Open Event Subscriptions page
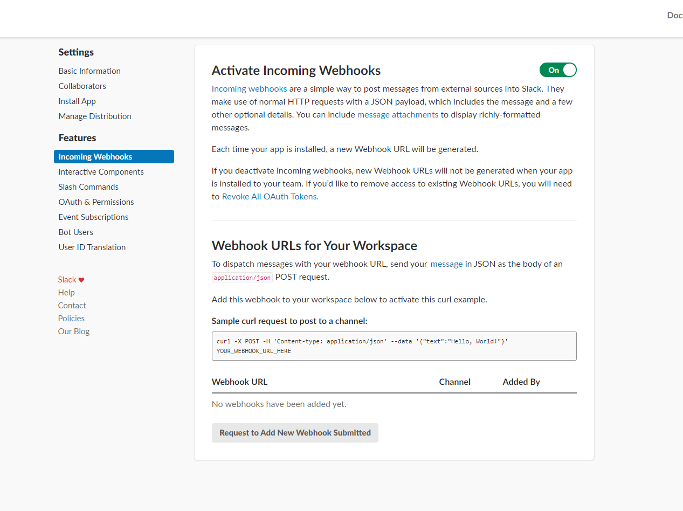Screen dimensions: 683x511 [94, 217]
